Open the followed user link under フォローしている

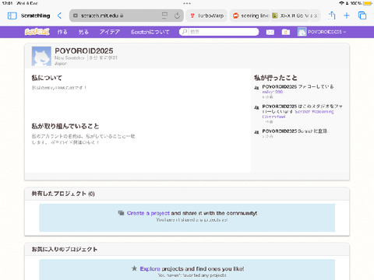coord(272,92)
